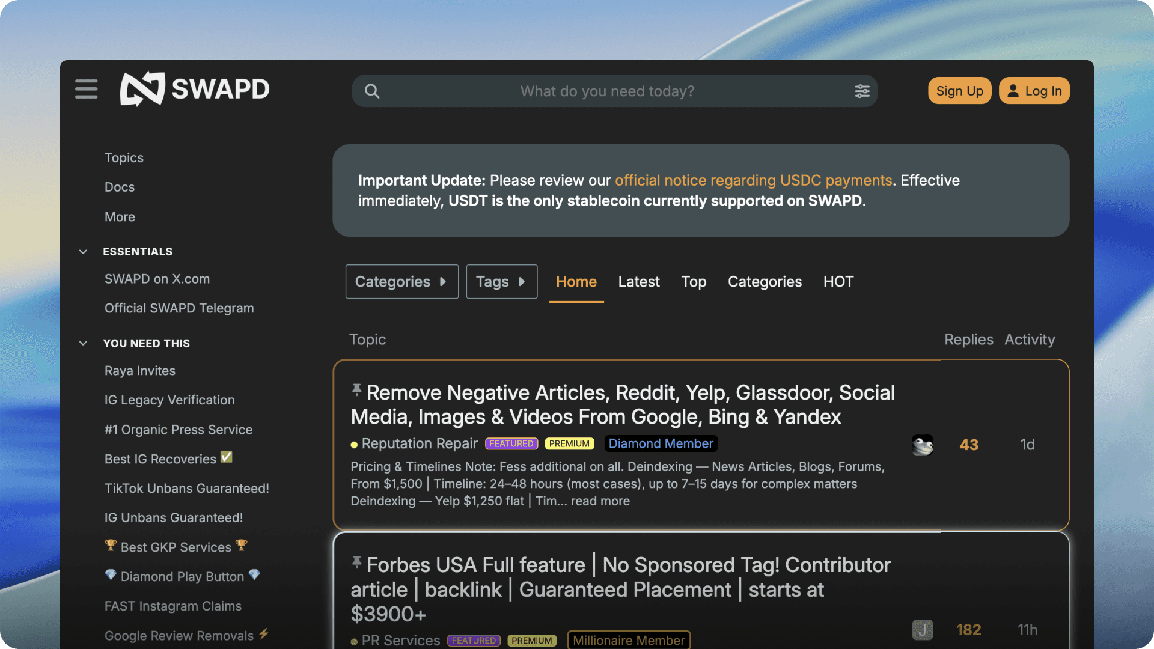The image size is (1154, 649).
Task: Open advanced search filter options icon
Action: [862, 91]
